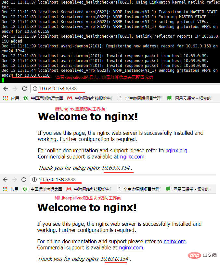Click page icon before 全生命周期项目管理 upper bar
This screenshot has height=266, width=220.
pyautogui.click(x=120, y=98)
